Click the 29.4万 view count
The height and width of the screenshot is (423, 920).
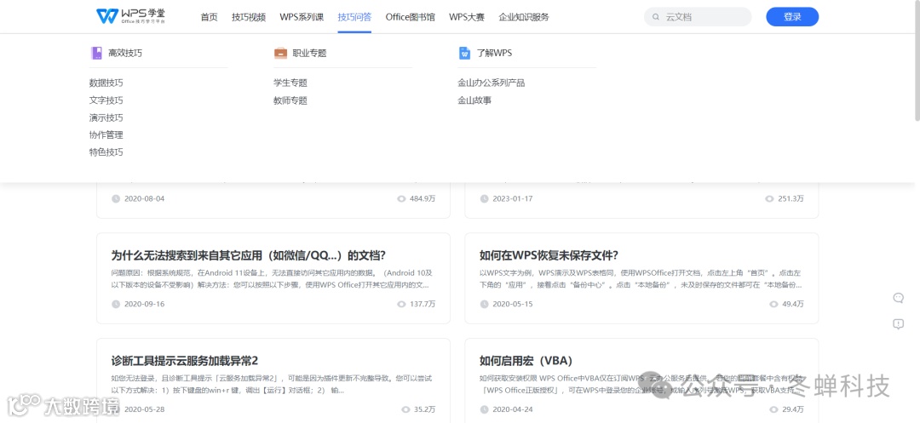(793, 409)
